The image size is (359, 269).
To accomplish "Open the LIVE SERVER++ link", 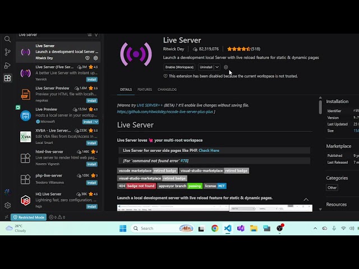I will pos(150,105).
